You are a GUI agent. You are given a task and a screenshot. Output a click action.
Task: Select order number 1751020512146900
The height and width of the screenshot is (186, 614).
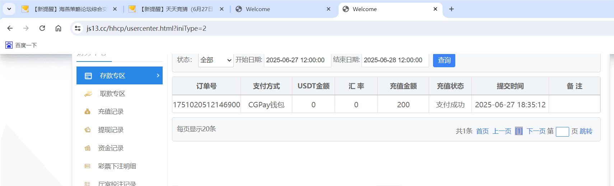click(x=206, y=105)
